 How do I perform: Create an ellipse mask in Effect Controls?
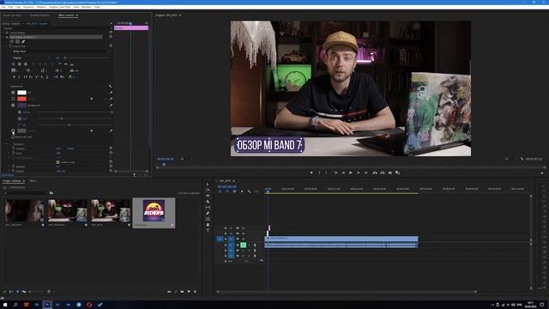12,41
